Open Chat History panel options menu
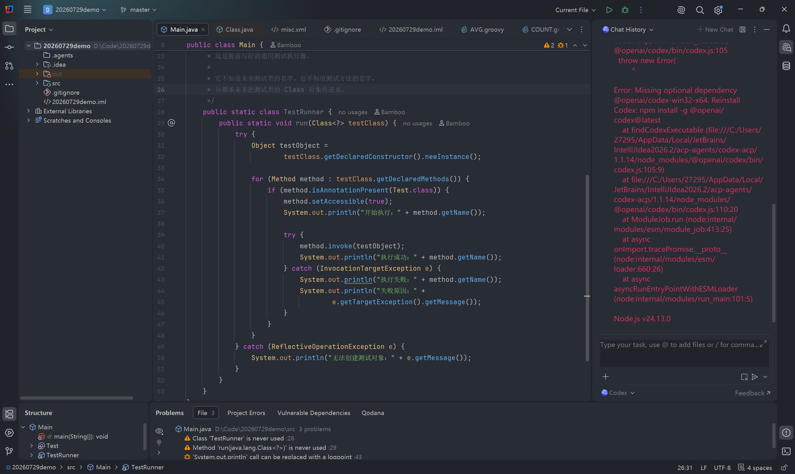This screenshot has width=795, height=474. point(754,29)
